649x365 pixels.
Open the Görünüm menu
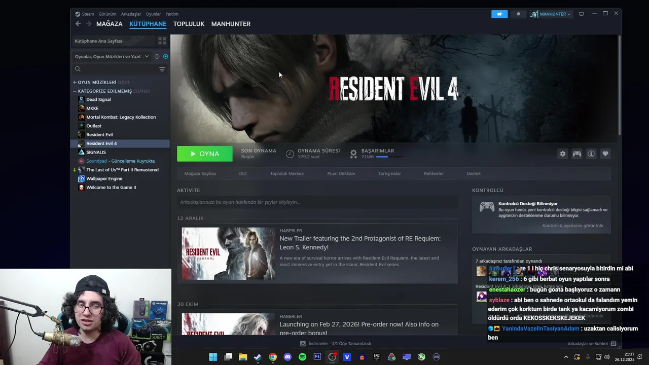pyautogui.click(x=107, y=14)
